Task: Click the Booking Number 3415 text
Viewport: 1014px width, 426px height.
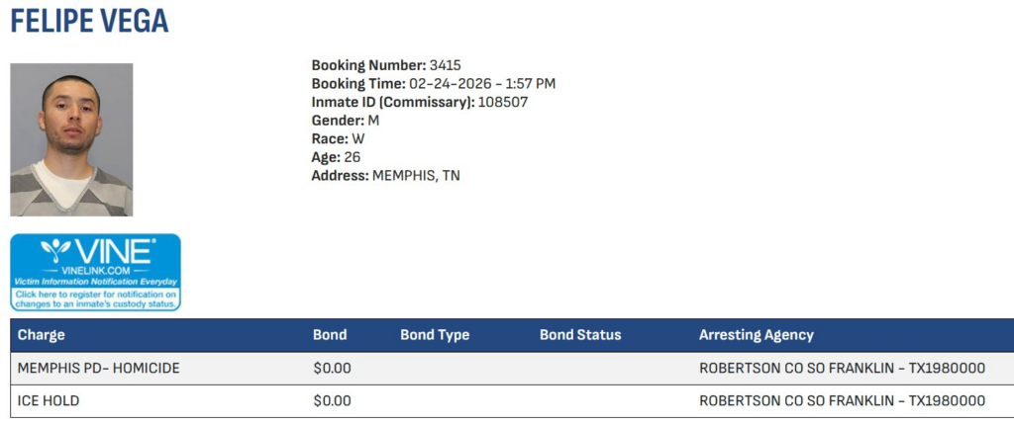Action: click(x=386, y=65)
